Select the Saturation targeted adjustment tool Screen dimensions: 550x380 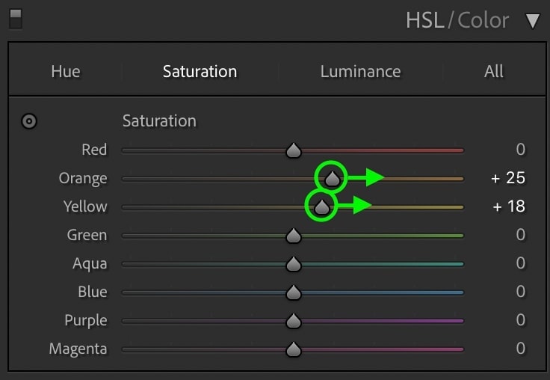point(29,121)
